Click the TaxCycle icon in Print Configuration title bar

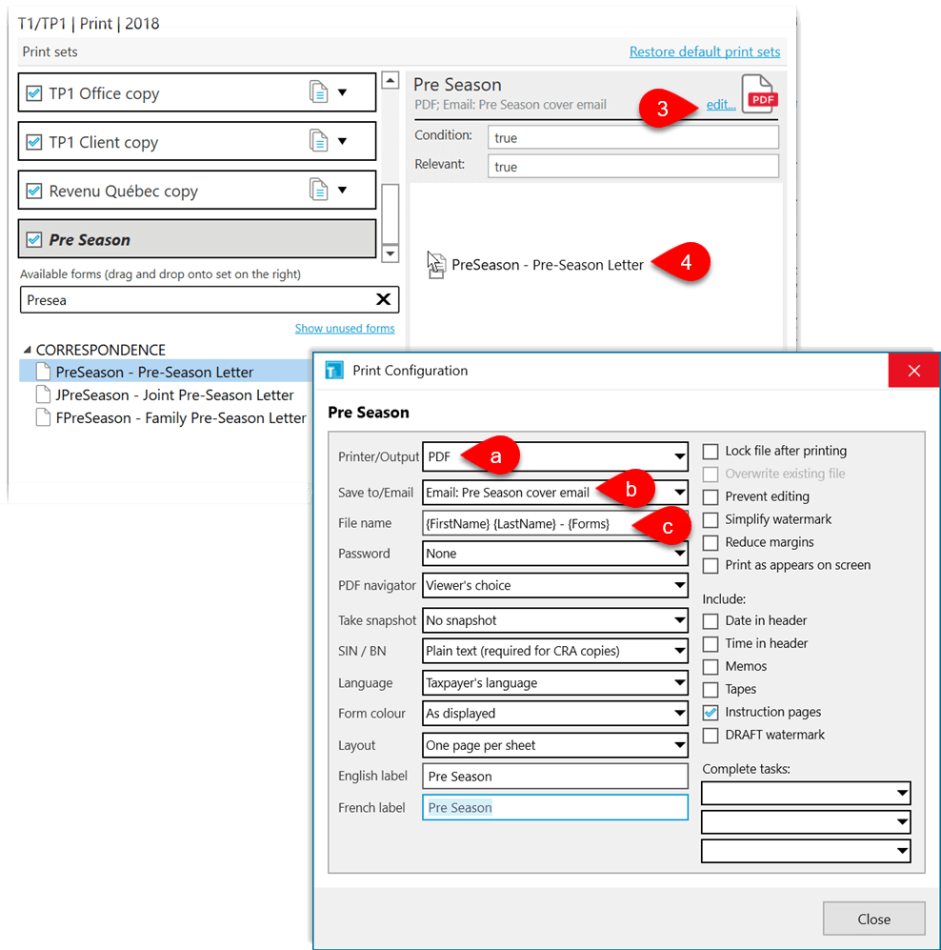click(334, 370)
